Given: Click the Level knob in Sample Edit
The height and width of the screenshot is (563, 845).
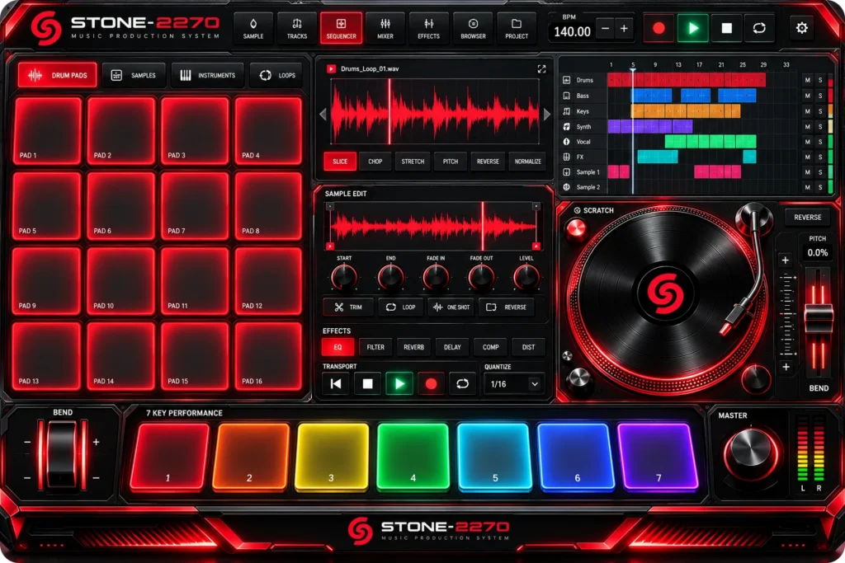Looking at the screenshot, I should click(526, 277).
